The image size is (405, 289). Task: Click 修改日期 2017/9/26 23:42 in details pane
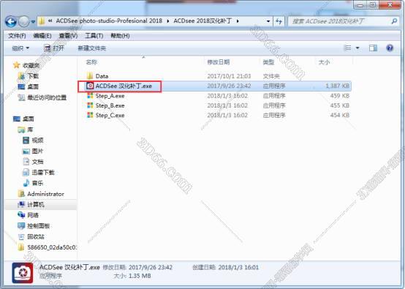point(137,267)
